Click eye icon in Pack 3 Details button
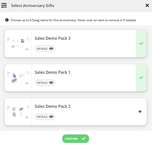This screenshot has width=152, height=148. 51,49
